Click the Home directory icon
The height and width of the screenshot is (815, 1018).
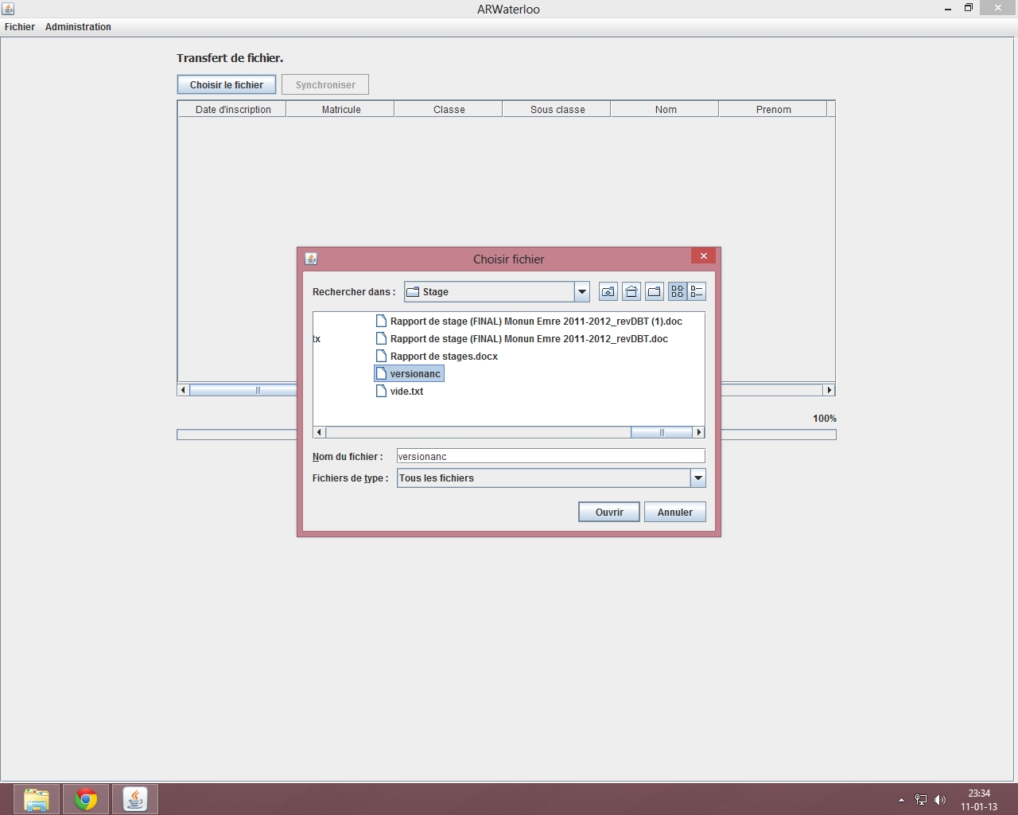(x=631, y=292)
